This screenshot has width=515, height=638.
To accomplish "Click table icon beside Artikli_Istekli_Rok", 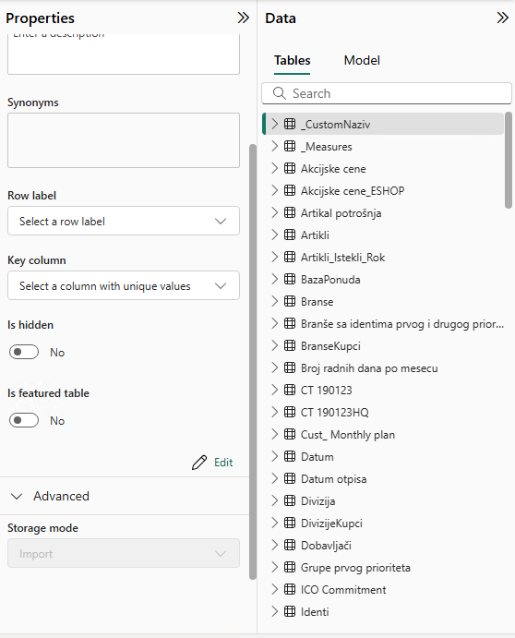I will [x=290, y=257].
